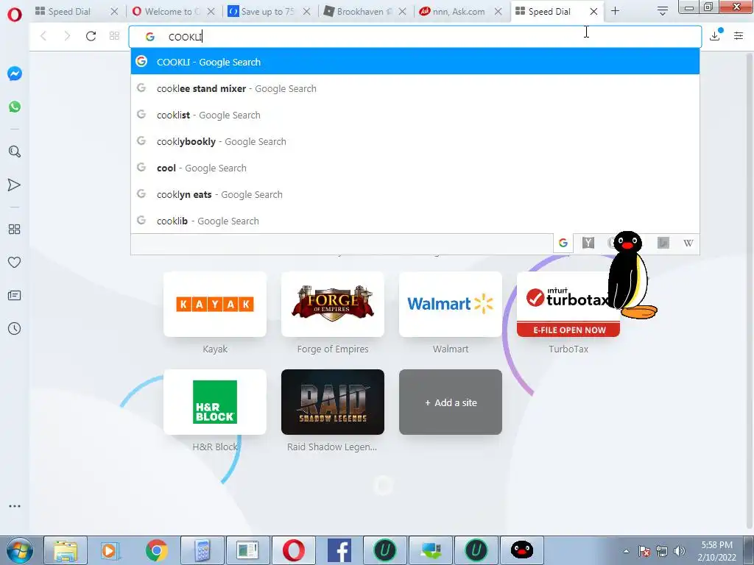Go forward using the forward arrow
Screen dimensions: 754x565
67,36
